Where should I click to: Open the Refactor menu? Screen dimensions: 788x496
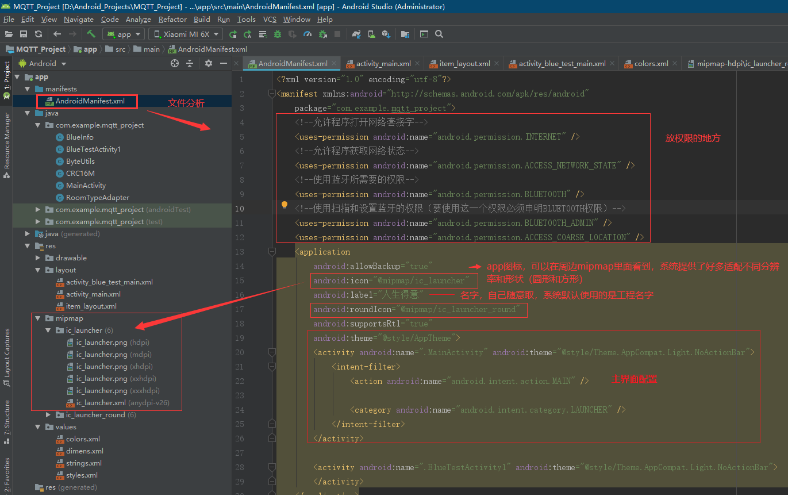pos(172,19)
